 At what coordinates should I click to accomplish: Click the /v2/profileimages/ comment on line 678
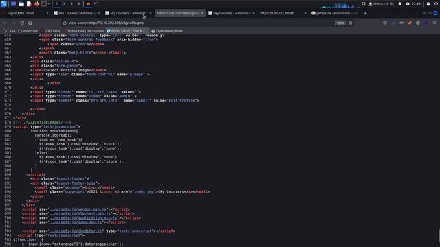[x=43, y=122]
